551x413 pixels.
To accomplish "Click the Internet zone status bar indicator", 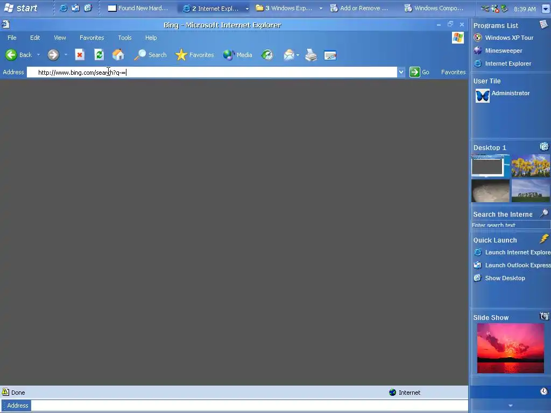I will [405, 392].
